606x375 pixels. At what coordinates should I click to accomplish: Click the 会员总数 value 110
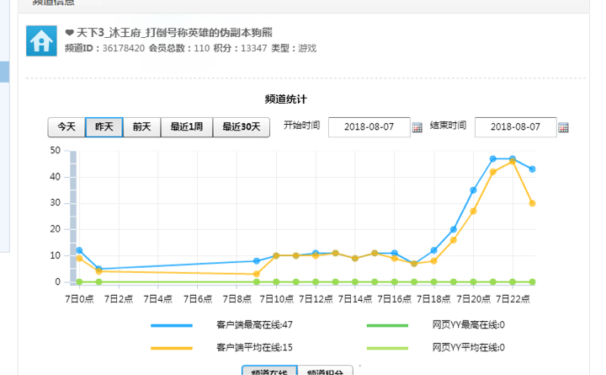click(202, 48)
